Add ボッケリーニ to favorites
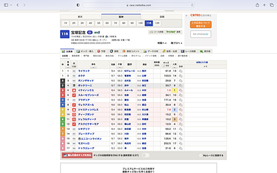The width and height of the screenshot is (277, 173). click(x=181, y=86)
